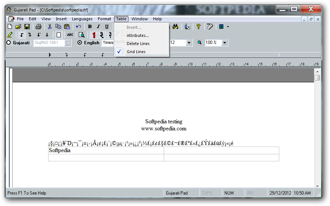Close the open Table menu
The image size is (330, 206).
coord(121,19)
